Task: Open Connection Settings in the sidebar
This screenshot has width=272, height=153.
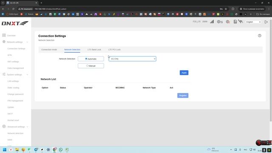Action: coord(16,48)
